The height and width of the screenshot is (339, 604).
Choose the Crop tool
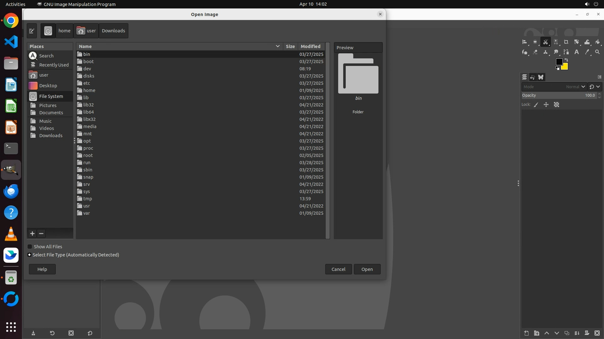pyautogui.click(x=566, y=42)
